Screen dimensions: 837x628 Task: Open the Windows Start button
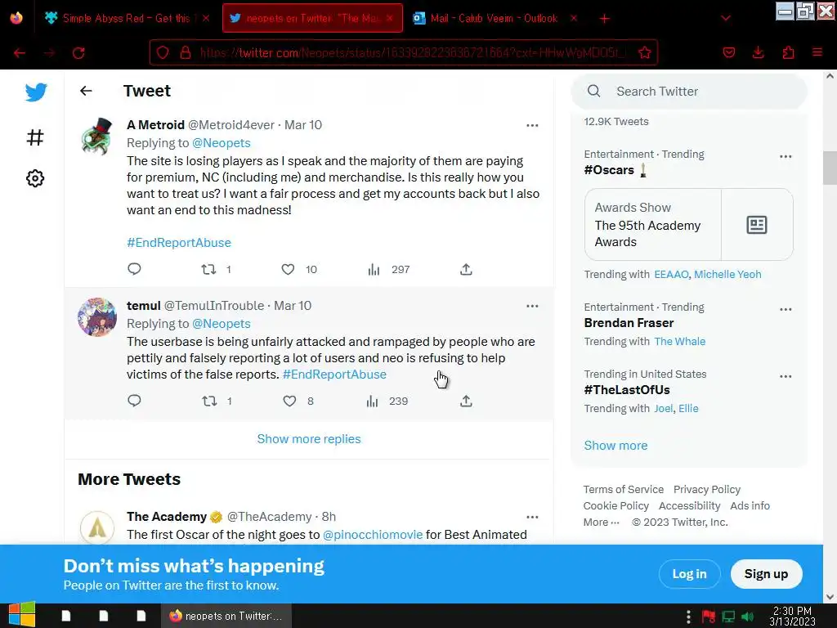pos(21,615)
